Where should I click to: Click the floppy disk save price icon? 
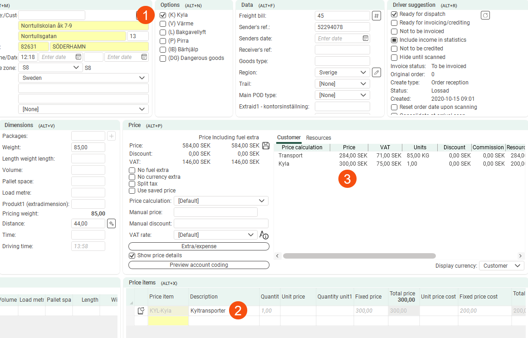[x=266, y=146]
